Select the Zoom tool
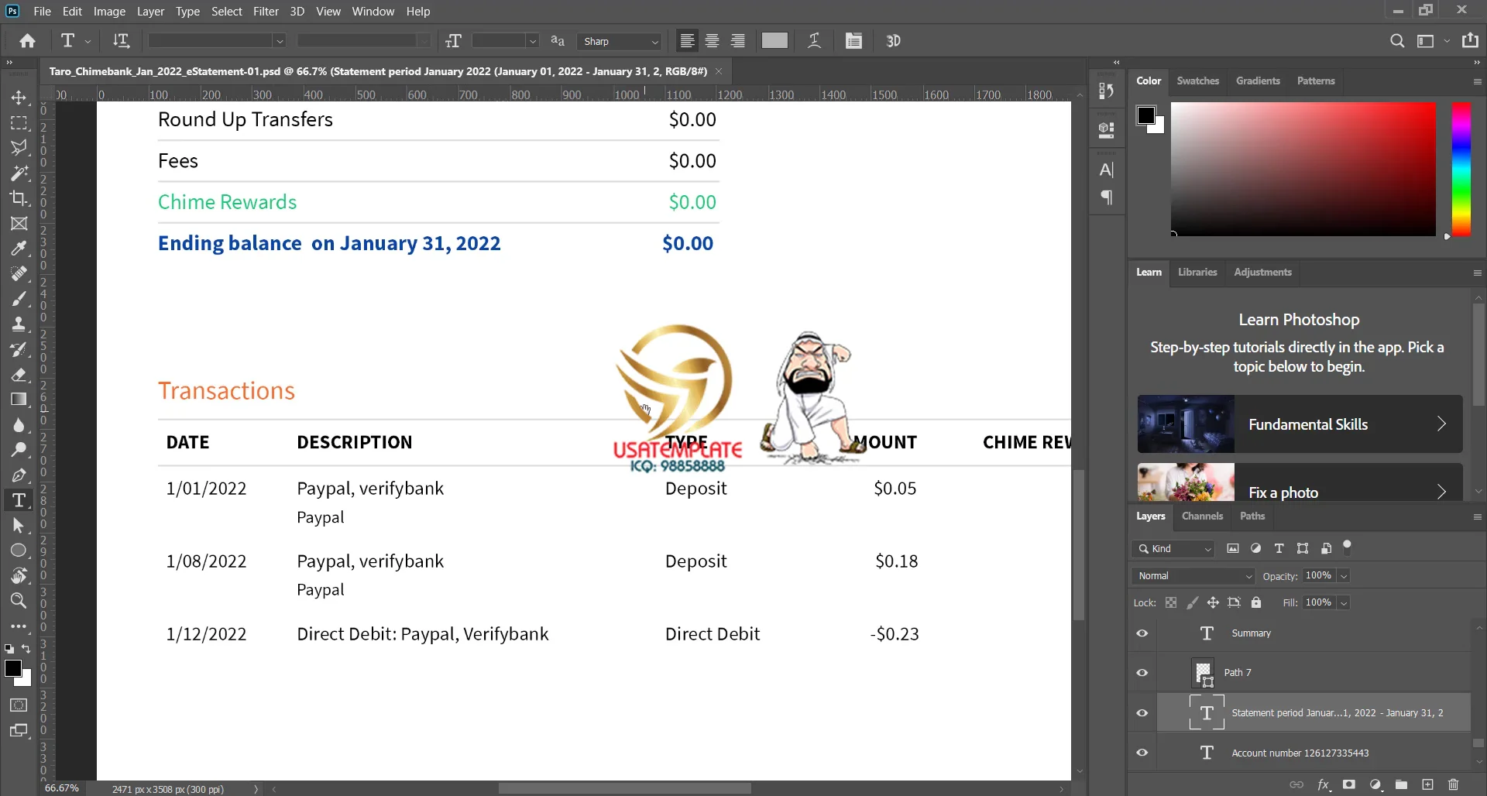This screenshot has width=1487, height=796. (19, 601)
